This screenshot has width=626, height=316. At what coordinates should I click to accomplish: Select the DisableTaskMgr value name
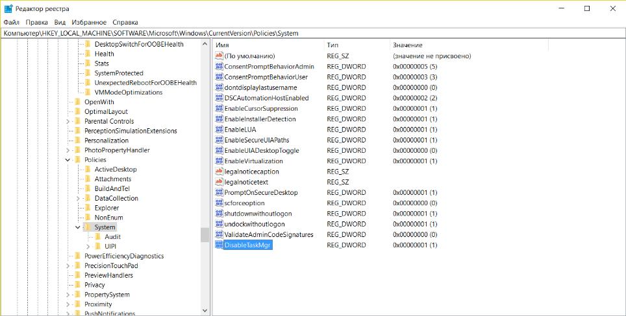248,245
